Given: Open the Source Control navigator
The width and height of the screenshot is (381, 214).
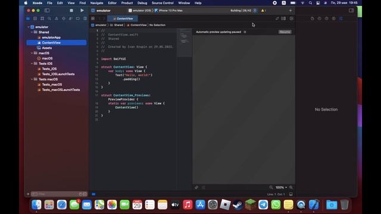Looking at the screenshot, I should (x=35, y=18).
